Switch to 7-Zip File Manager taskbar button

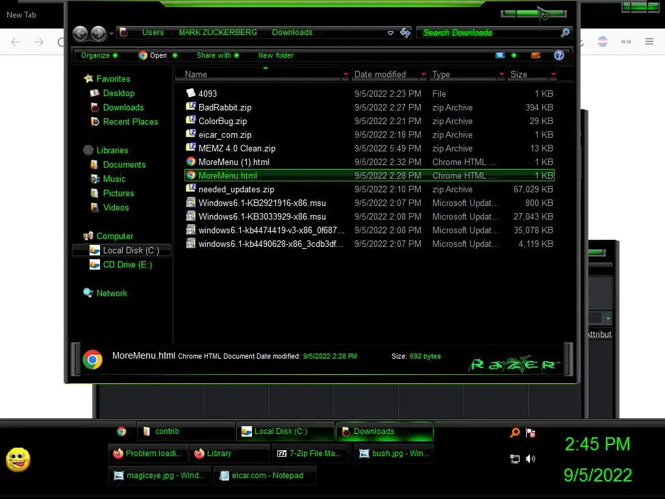point(310,453)
